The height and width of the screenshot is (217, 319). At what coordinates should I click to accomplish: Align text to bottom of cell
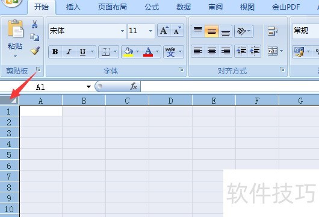226,31
